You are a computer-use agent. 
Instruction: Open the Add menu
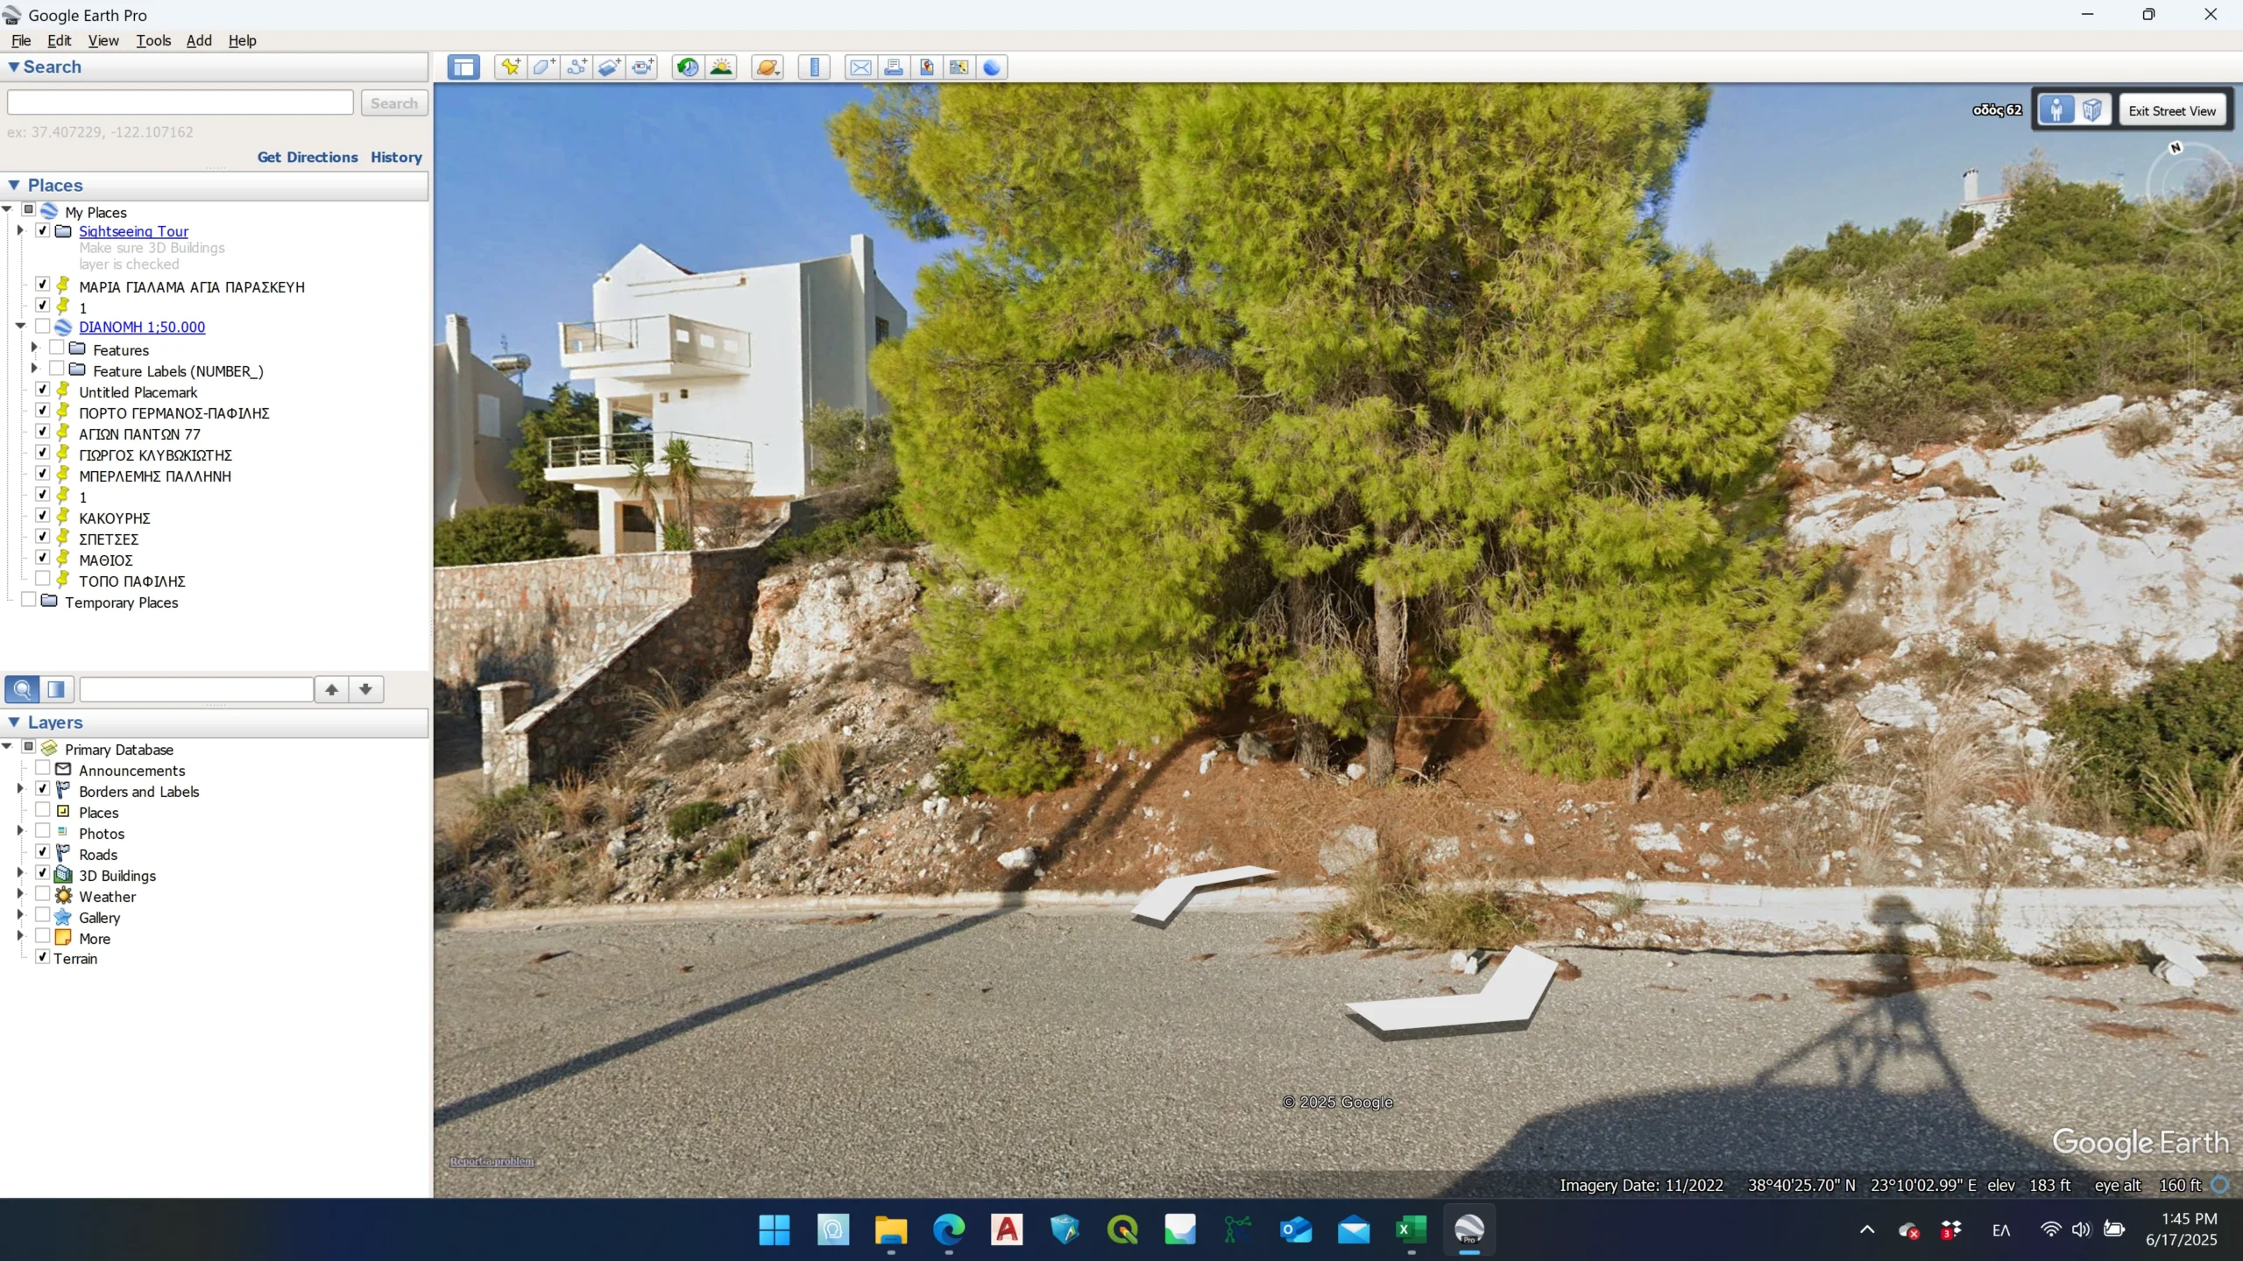(199, 40)
